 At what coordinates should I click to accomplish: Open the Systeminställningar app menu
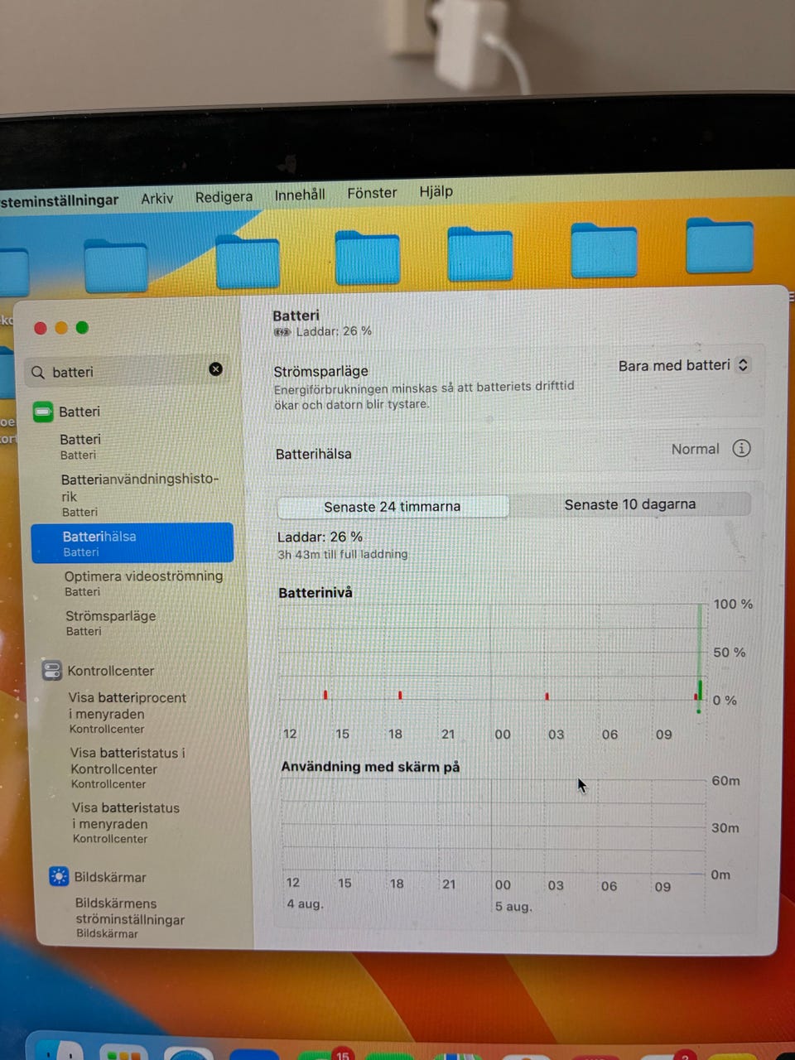point(60,200)
